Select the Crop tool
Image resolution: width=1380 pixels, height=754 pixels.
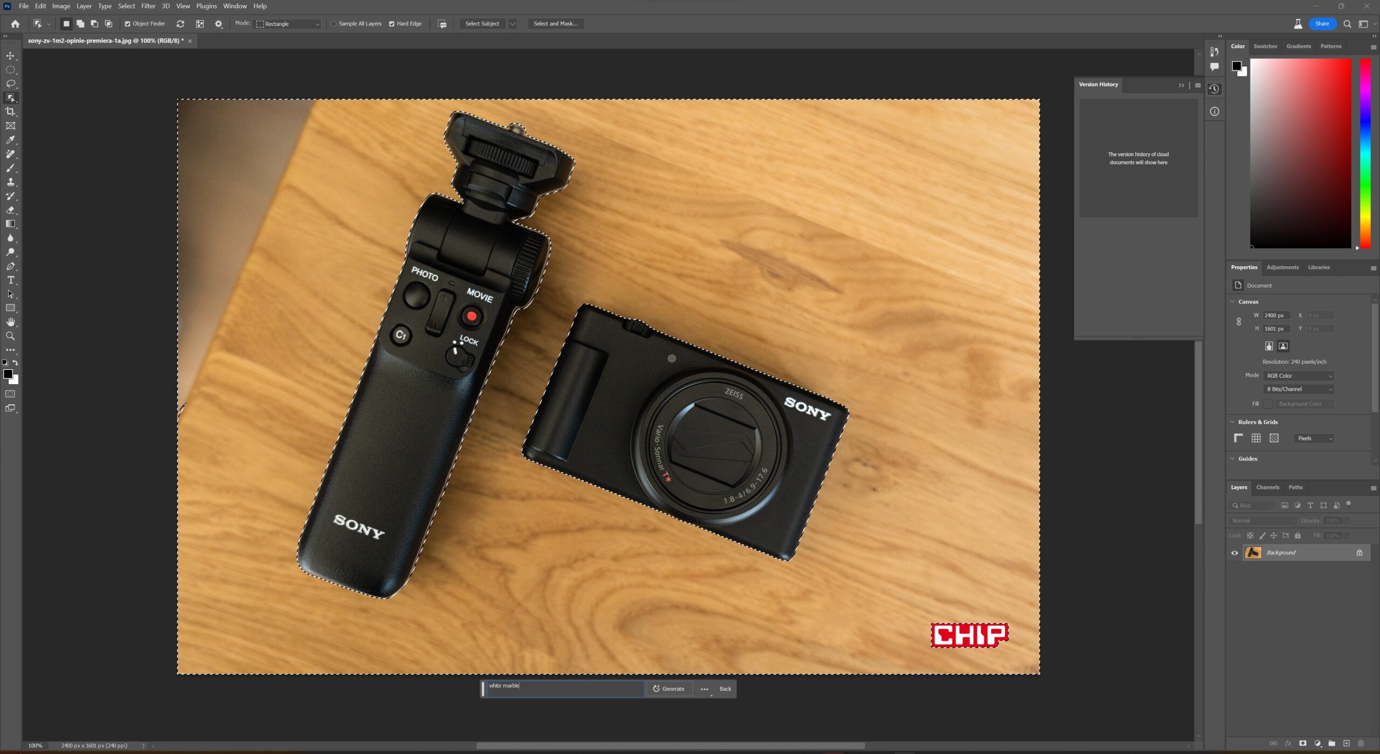pyautogui.click(x=10, y=112)
